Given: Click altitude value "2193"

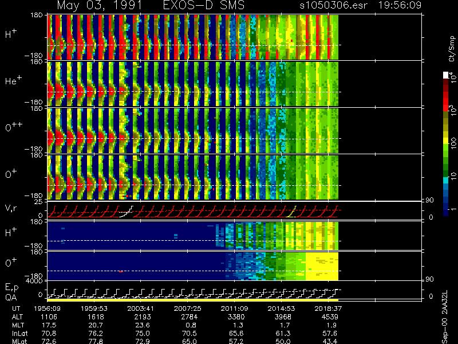Looking at the screenshot, I should click(143, 317).
